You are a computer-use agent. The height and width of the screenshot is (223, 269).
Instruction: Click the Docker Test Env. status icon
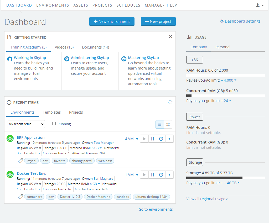[10, 174]
